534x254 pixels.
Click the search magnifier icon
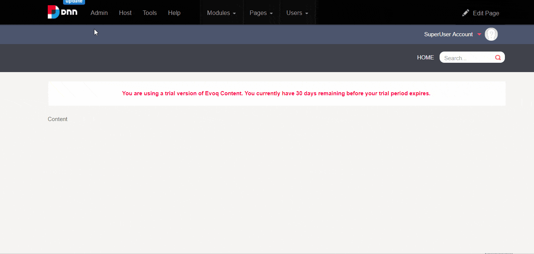pos(498,58)
